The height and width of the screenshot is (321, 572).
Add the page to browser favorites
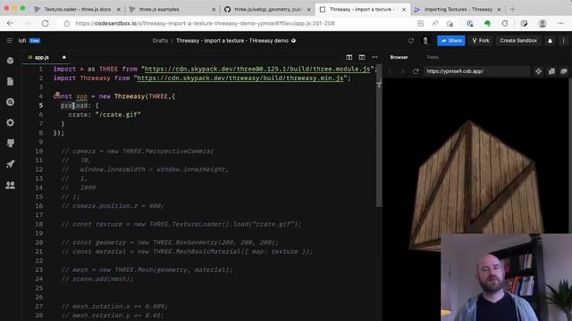450,23
